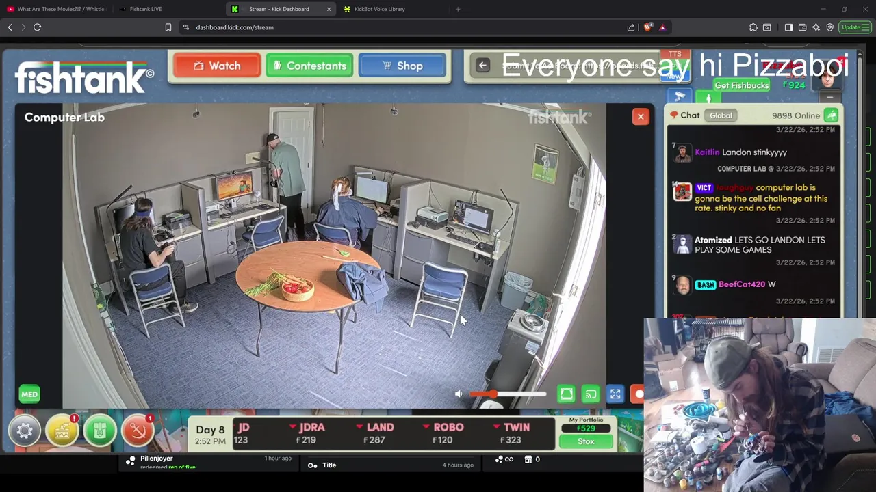Viewport: 876px width, 492px height.
Task: Select the LAND stock ticker
Action: 375,433
